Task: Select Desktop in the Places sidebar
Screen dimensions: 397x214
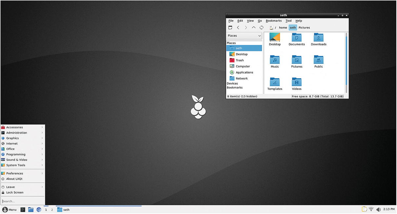Action: 244,54
